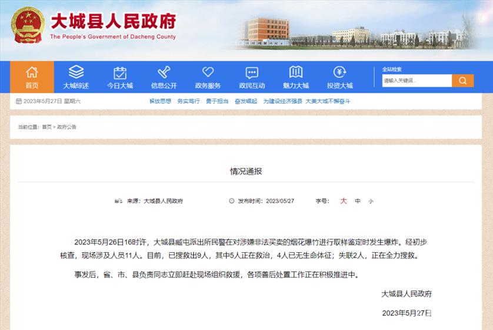Open the 政务服务 menu label
Image resolution: width=493 pixels, height=330 pixels.
(208, 85)
